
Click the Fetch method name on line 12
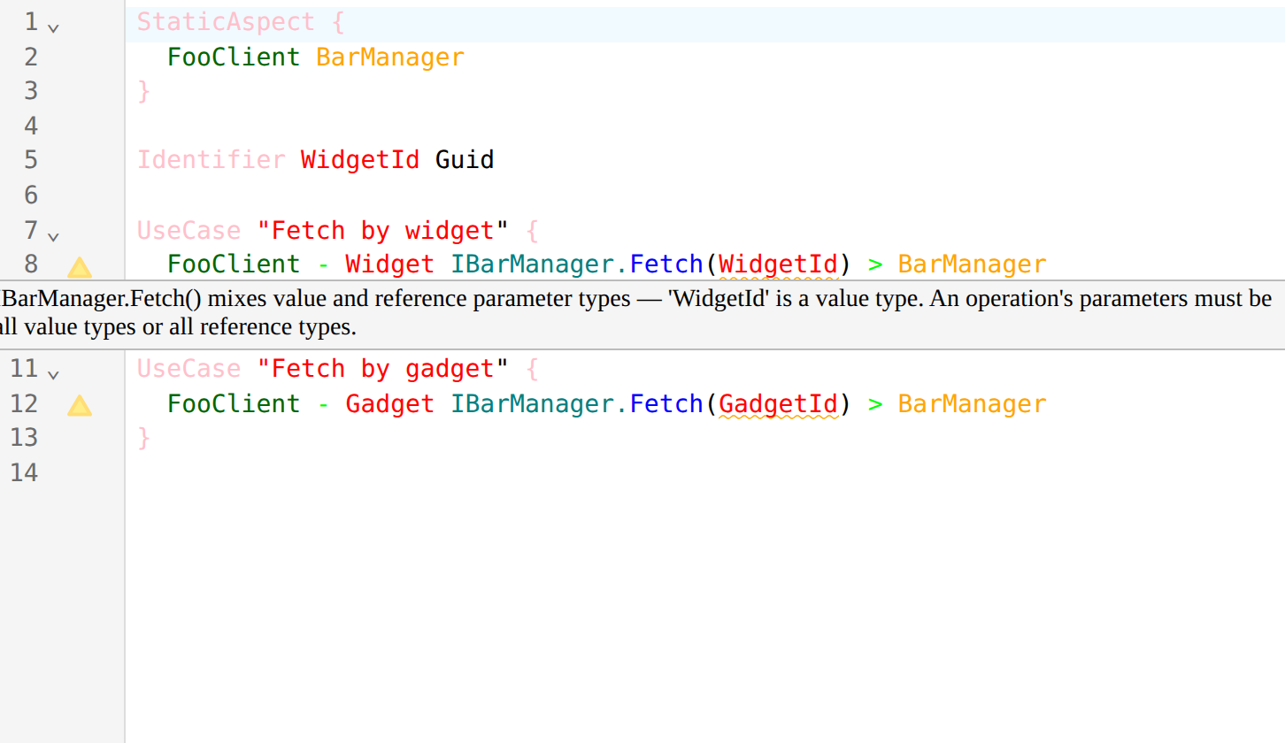coord(666,404)
